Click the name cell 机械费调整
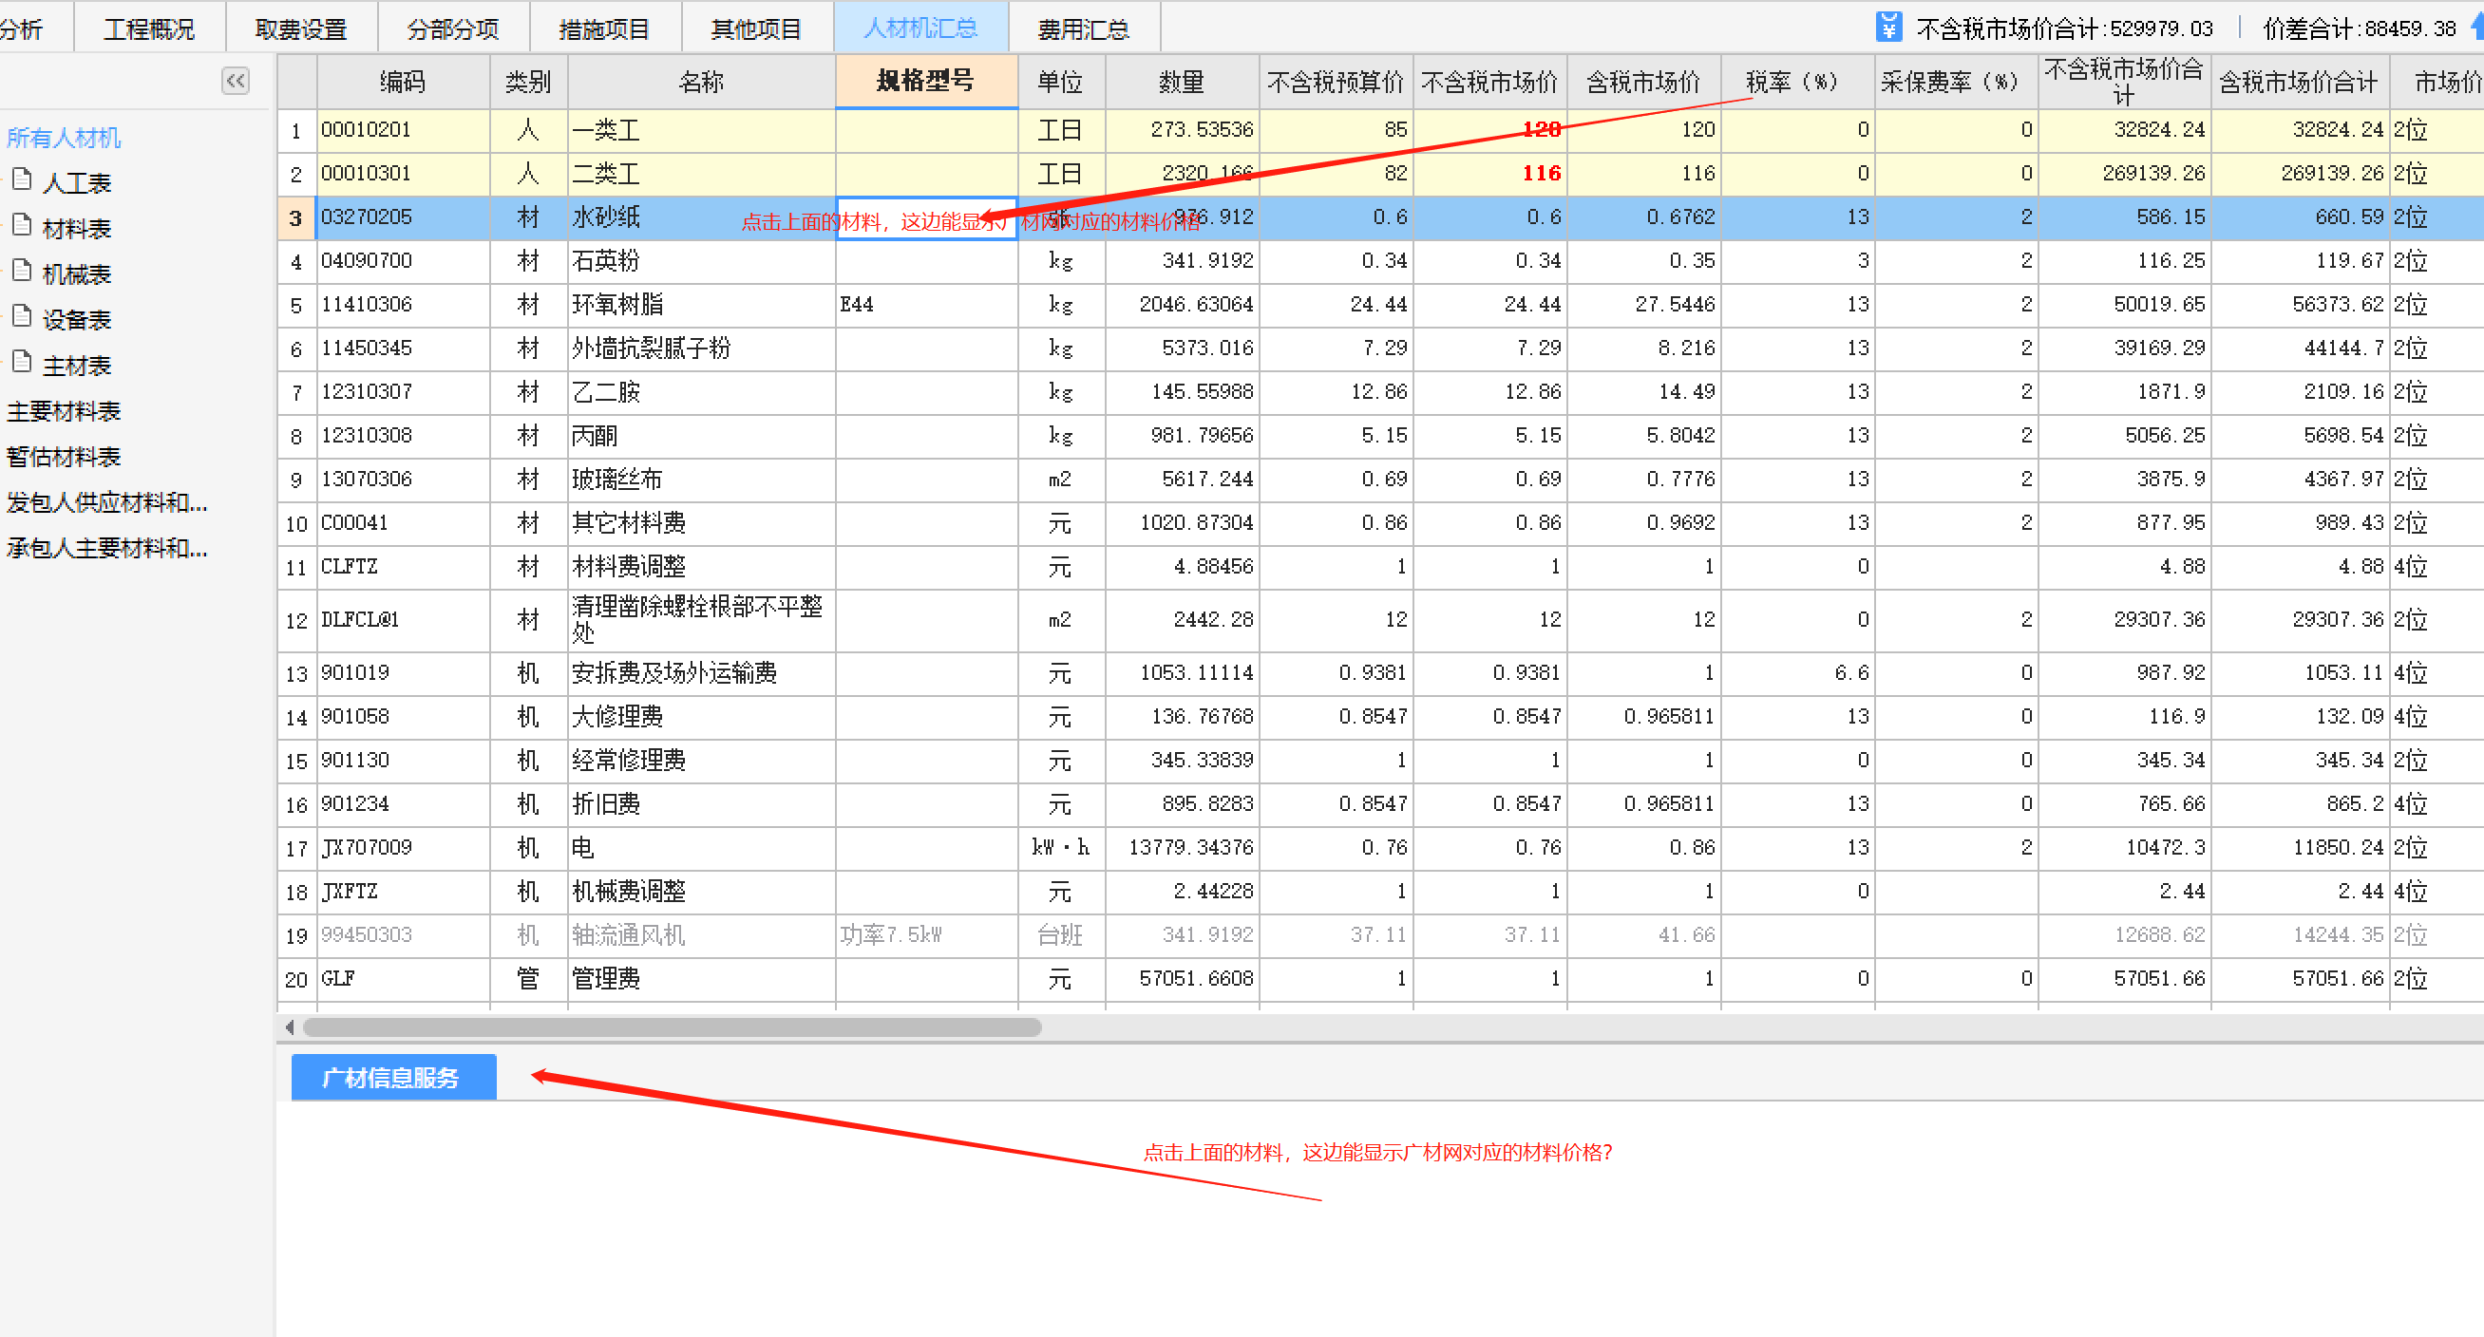 click(x=701, y=892)
